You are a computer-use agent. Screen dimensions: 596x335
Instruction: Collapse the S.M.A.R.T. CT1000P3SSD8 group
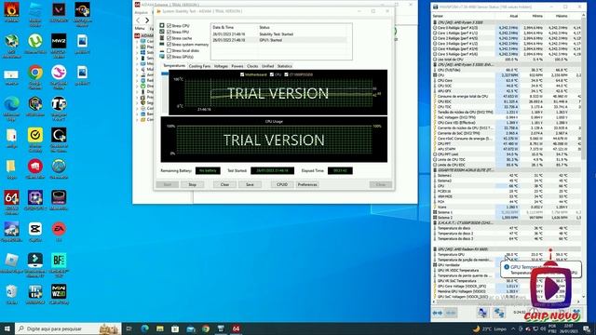click(435, 223)
